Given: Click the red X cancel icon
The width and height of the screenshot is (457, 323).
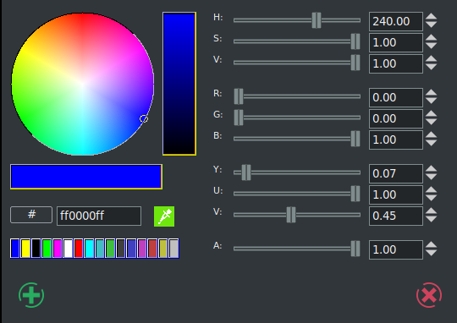Looking at the screenshot, I should pos(429,295).
